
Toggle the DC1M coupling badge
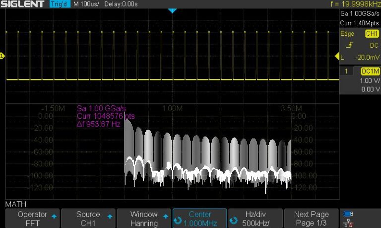click(370, 72)
